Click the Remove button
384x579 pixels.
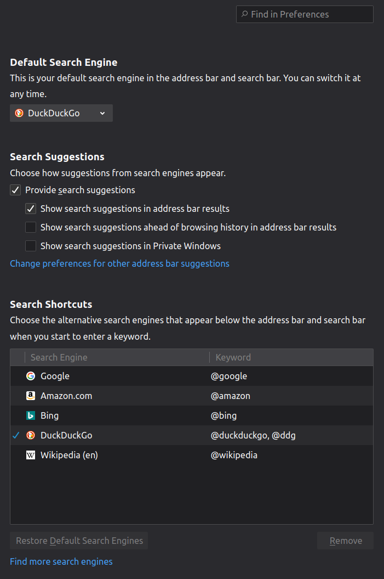pyautogui.click(x=345, y=541)
